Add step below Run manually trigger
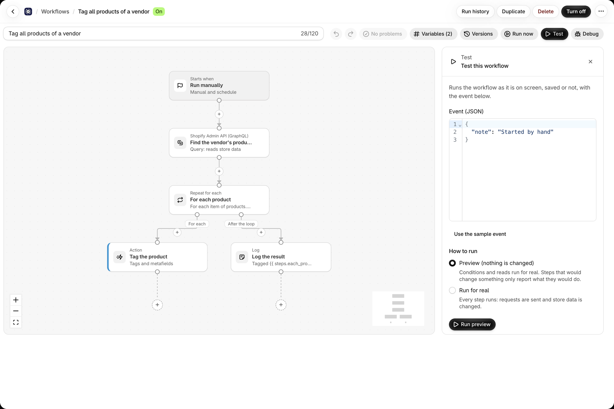This screenshot has width=614, height=409. (219, 114)
